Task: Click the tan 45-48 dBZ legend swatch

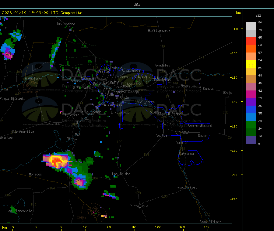Action: (x=251, y=79)
